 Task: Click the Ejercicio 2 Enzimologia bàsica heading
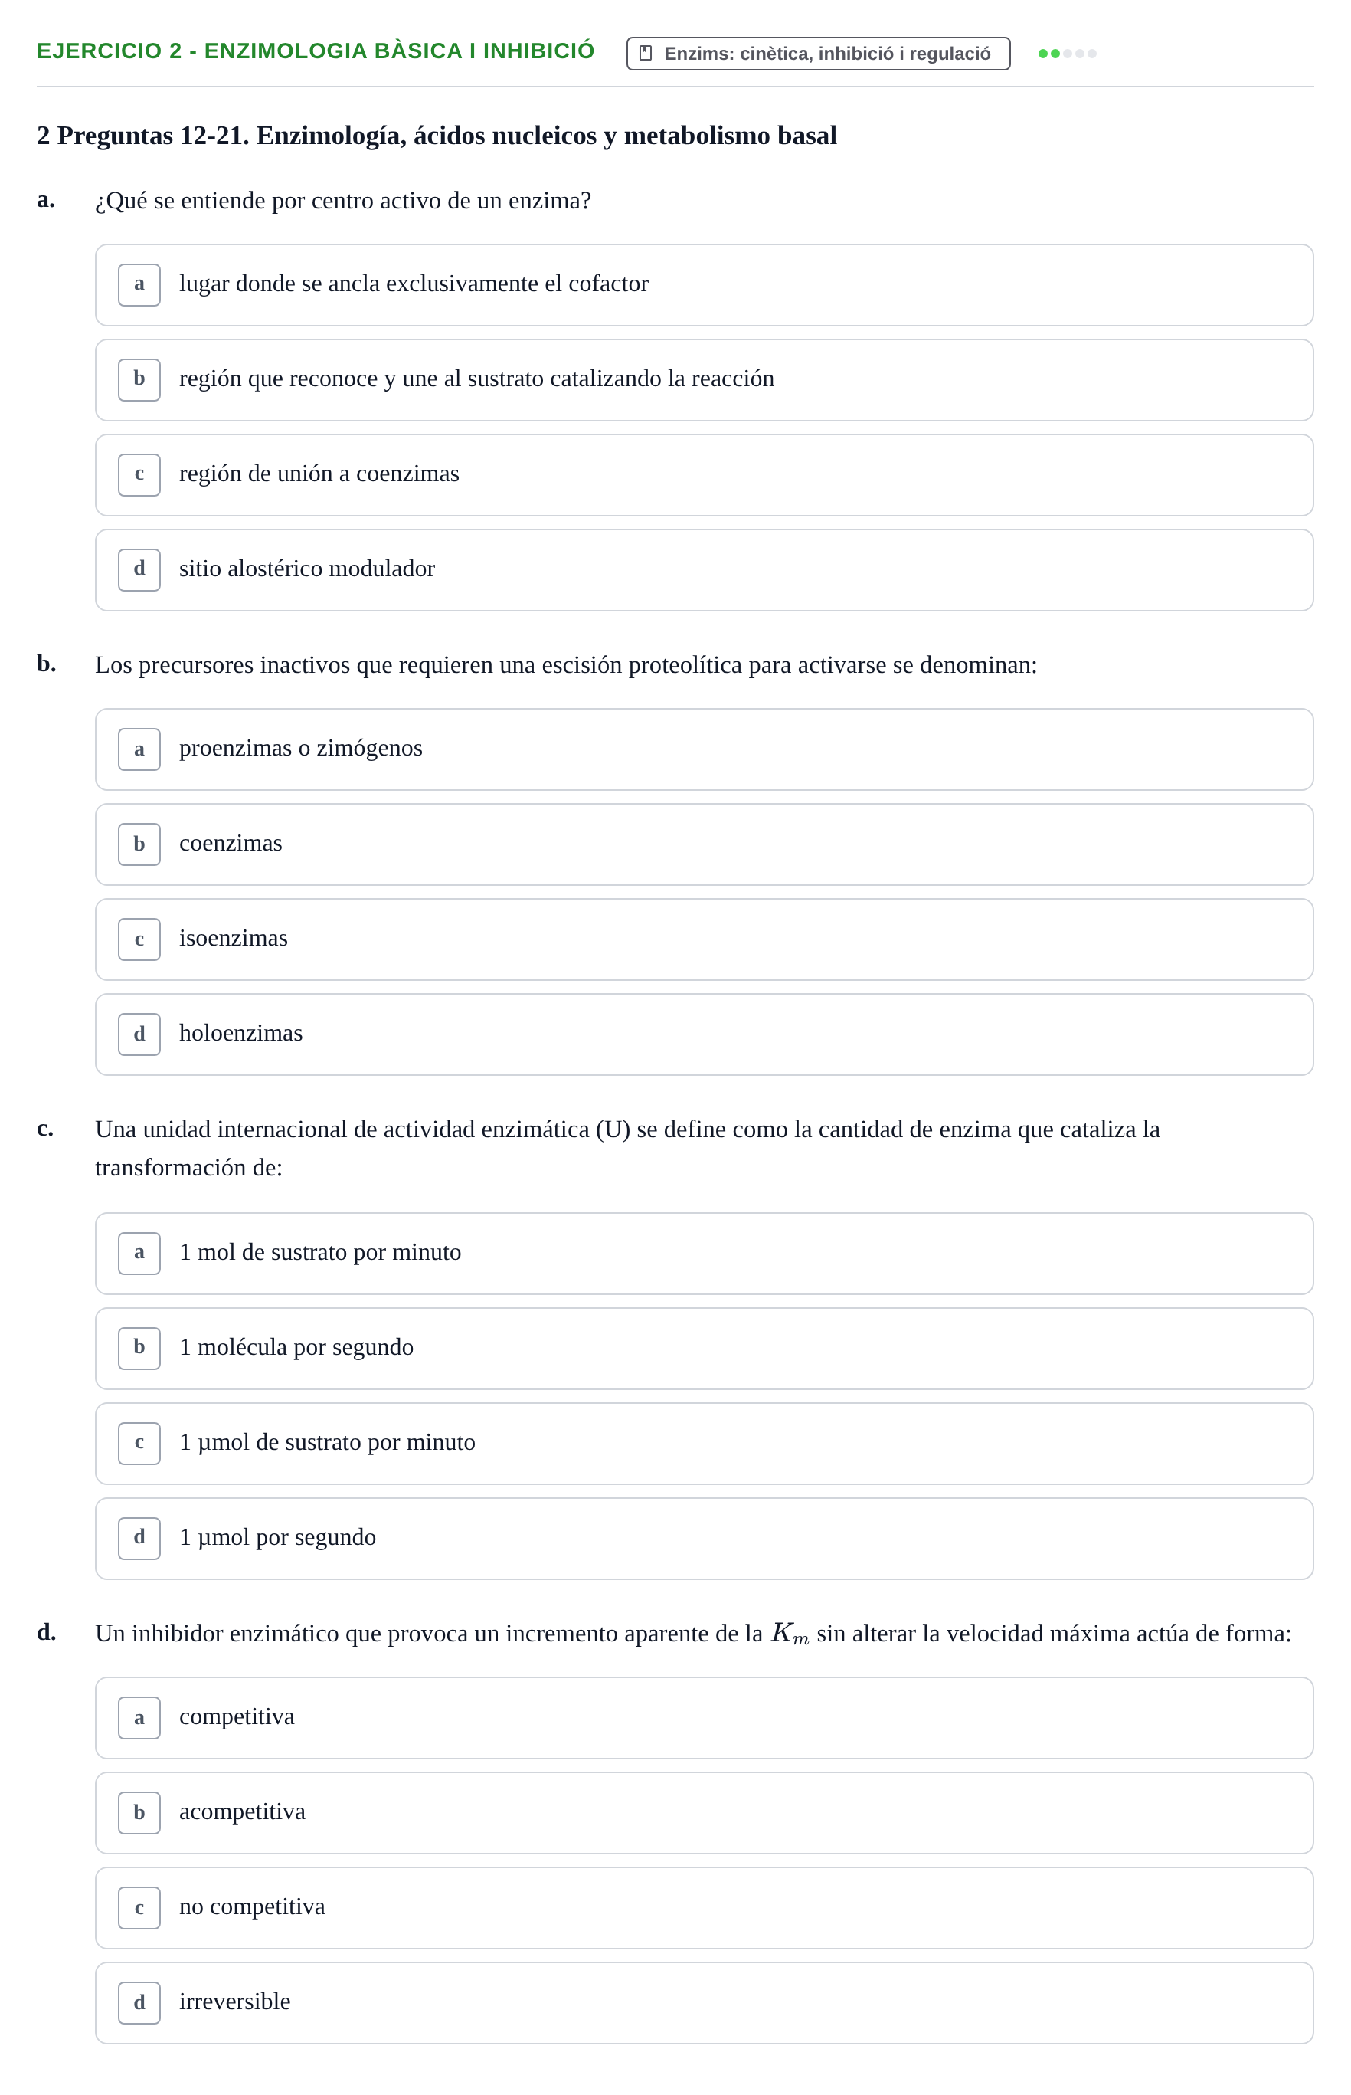tap(316, 51)
